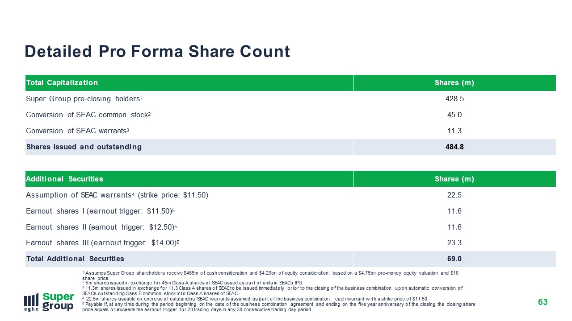The height and width of the screenshot is (321, 572).
Task: Click the 'Total Capitalization' table header
Action: pyautogui.click(x=62, y=83)
